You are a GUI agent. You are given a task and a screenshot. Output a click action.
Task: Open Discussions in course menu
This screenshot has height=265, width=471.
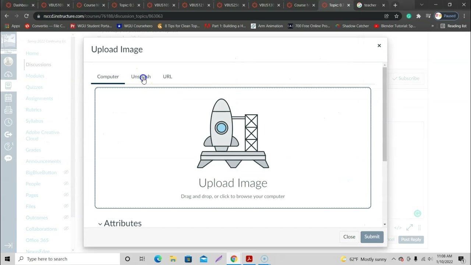(x=38, y=64)
